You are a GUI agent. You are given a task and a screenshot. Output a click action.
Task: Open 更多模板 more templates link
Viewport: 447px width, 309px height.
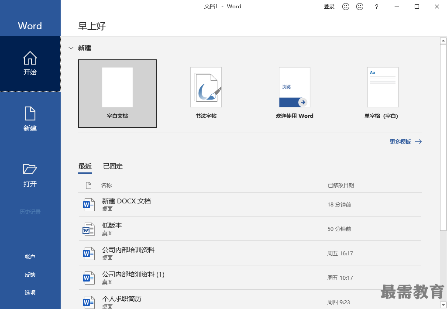(406, 142)
